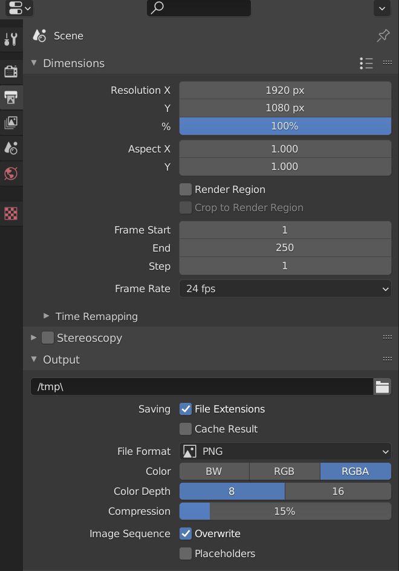Screen dimensions: 399x571
Task: Uncheck the Overwrite checkbox
Action: [186, 533]
